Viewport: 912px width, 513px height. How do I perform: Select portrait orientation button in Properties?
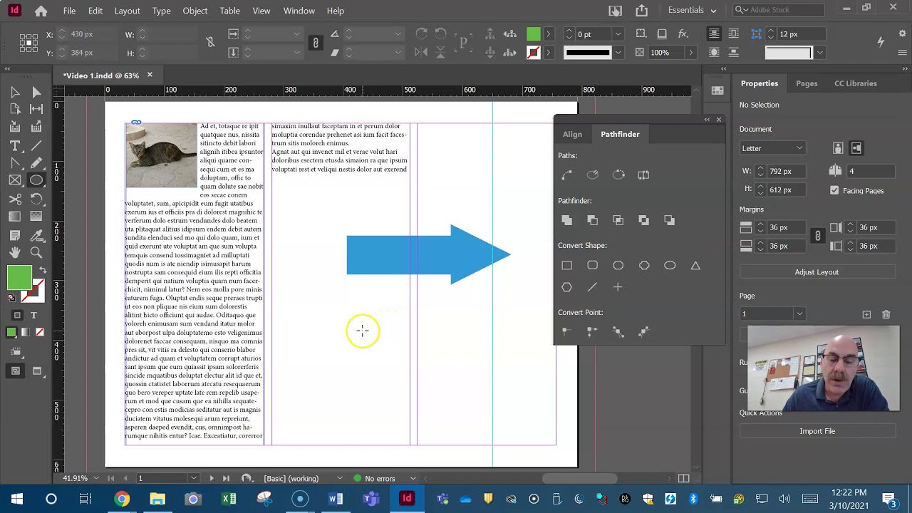(x=838, y=148)
